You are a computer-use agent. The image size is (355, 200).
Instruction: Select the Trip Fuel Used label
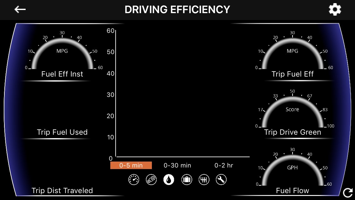pyautogui.click(x=62, y=132)
